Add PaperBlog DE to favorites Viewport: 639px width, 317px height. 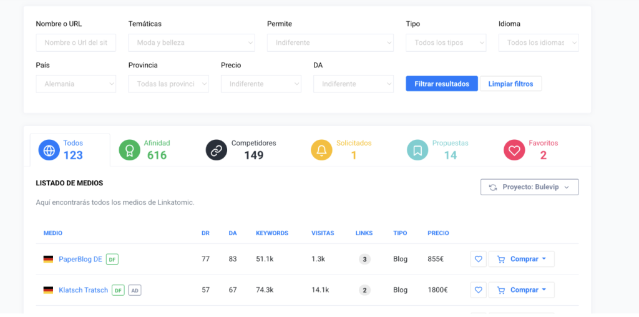(478, 259)
